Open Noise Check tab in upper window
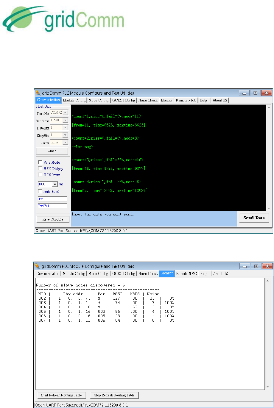 click(x=148, y=100)
